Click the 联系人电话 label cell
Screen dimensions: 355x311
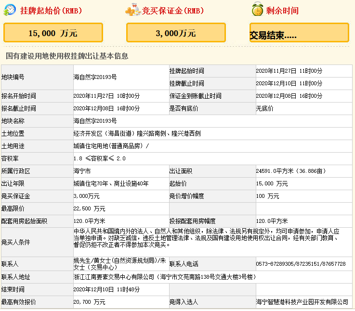pyautogui.click(x=212, y=264)
